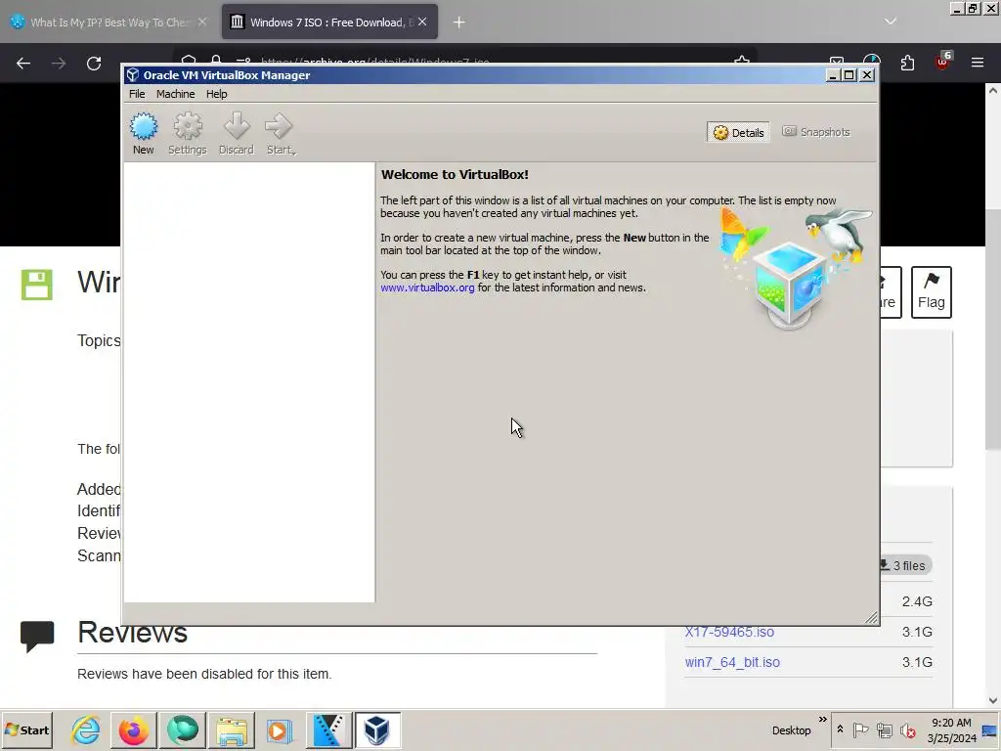Click the browser vertical scrollbar thumb

(x=993, y=329)
